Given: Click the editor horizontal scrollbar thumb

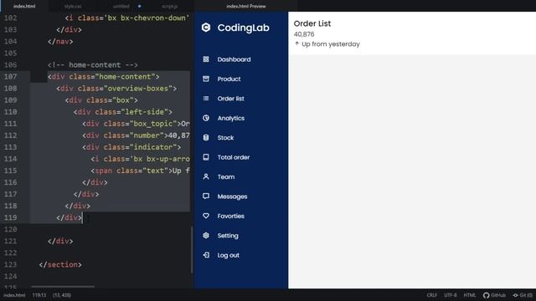Looking at the screenshot, I should [63, 287].
